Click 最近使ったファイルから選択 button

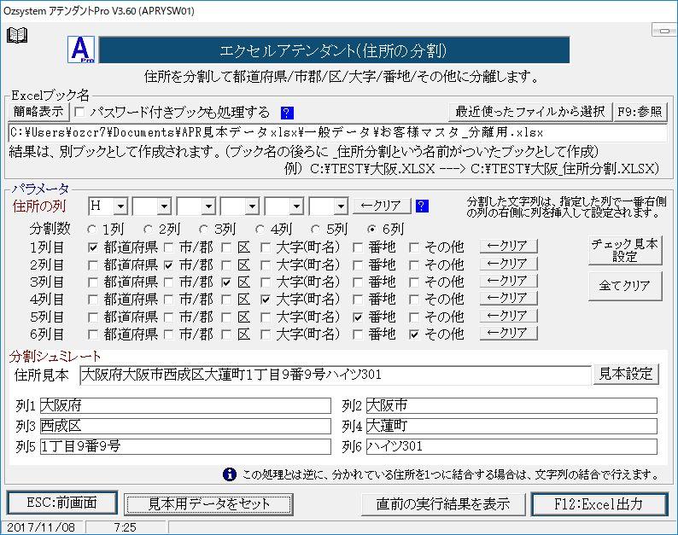[530, 112]
